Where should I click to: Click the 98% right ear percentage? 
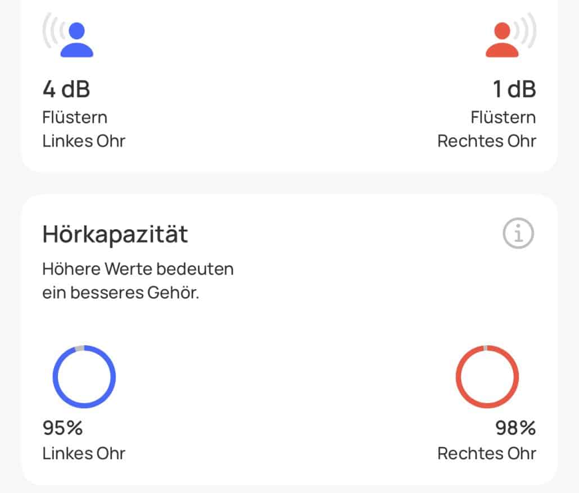pos(515,428)
